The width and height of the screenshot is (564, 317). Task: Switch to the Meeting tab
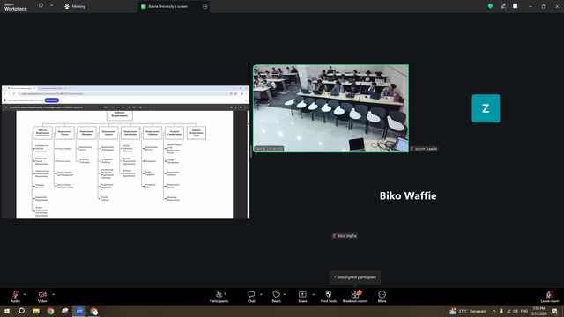75,6
